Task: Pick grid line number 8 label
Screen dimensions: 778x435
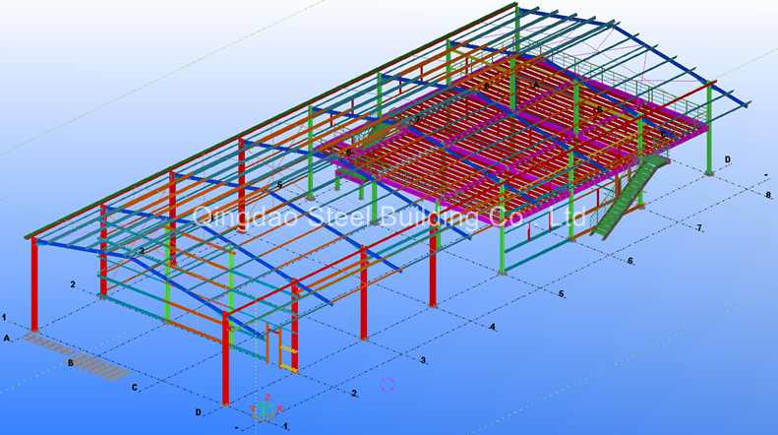Action: pyautogui.click(x=767, y=196)
